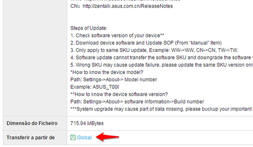Click step 1 'Check software version' line
This screenshot has width=253, height=147.
tap(117, 35)
